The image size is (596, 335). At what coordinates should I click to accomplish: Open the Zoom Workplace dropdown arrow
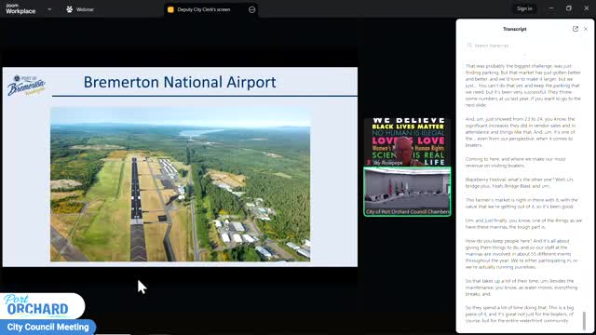49,9
